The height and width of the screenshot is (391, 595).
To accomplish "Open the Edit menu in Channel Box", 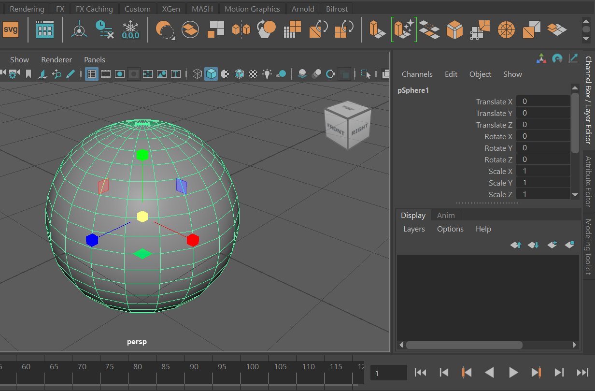I will click(x=451, y=74).
